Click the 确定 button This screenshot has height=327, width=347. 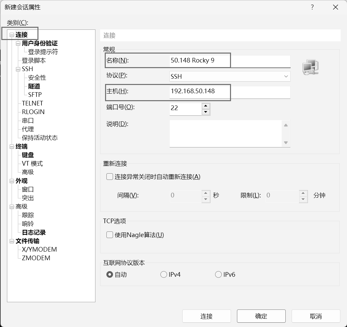pyautogui.click(x=261, y=316)
